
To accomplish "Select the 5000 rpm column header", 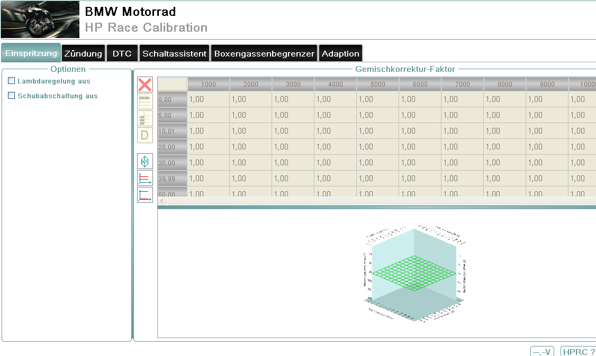I will pyautogui.click(x=377, y=85).
